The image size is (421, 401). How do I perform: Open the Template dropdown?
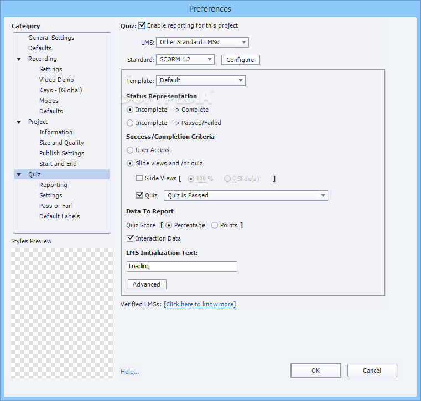pos(201,80)
